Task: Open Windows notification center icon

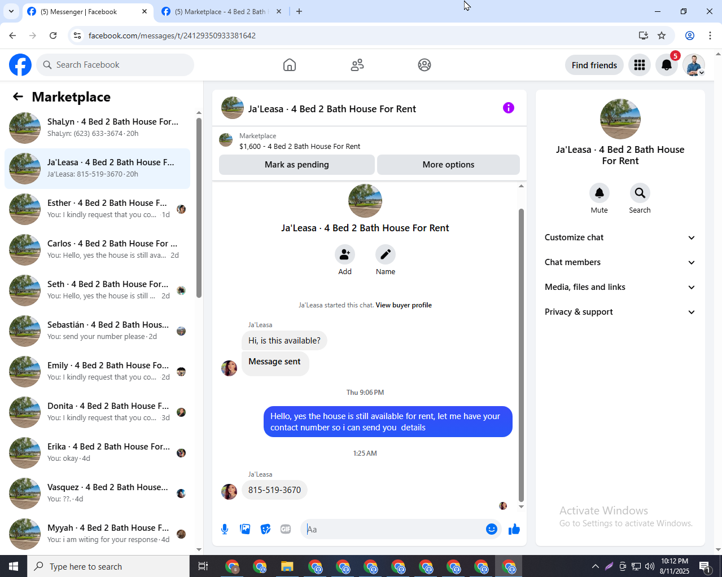Action: point(705,566)
